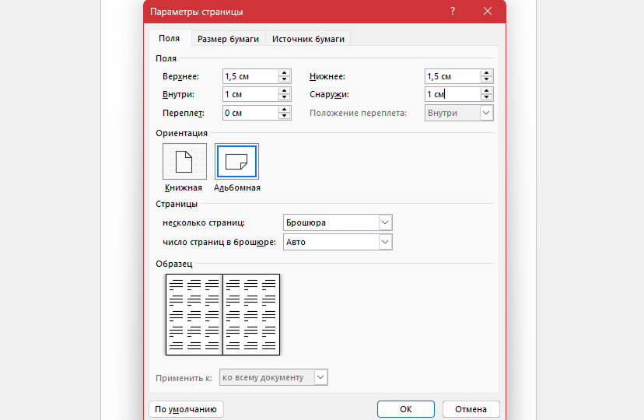Decrease the Внутри margin value
The width and height of the screenshot is (644, 420).
click(284, 97)
